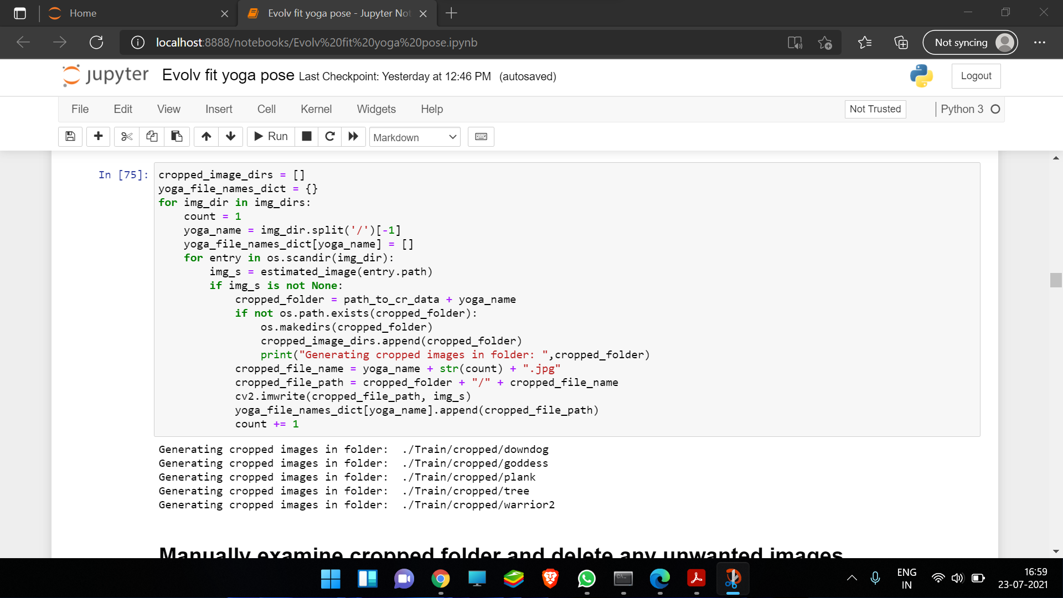Viewport: 1063px width, 598px height.
Task: Restart kernel and run all cells
Action: pos(353,136)
